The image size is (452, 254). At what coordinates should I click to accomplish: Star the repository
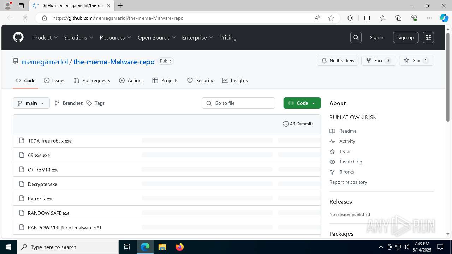point(416,61)
